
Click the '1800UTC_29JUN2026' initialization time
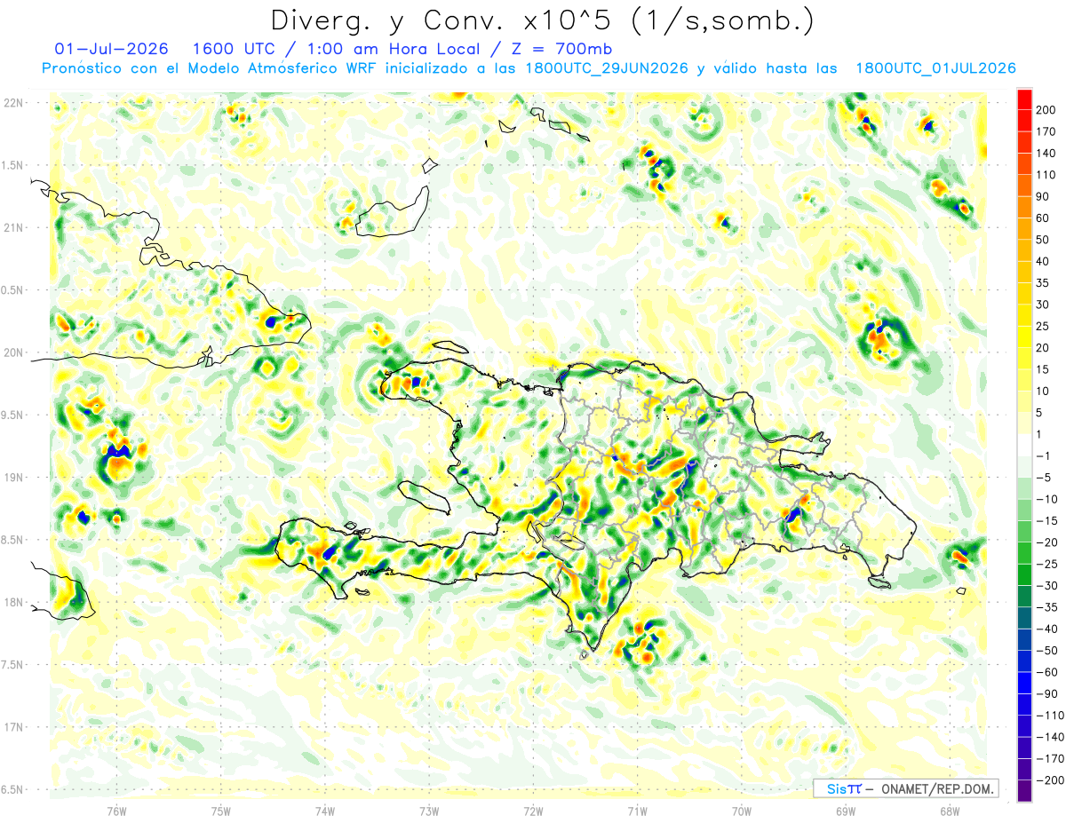(x=606, y=68)
